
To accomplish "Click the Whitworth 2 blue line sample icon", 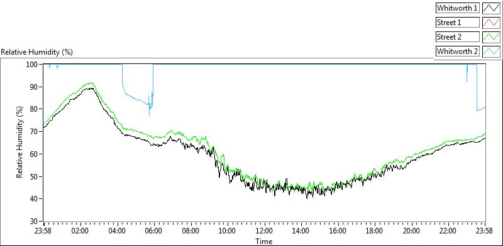I will pos(491,51).
